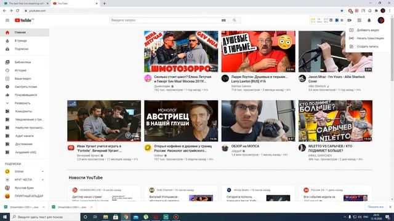The height and width of the screenshot is (221, 394).
Task: Click Показать все in the downloads bar
Action: 376,207
